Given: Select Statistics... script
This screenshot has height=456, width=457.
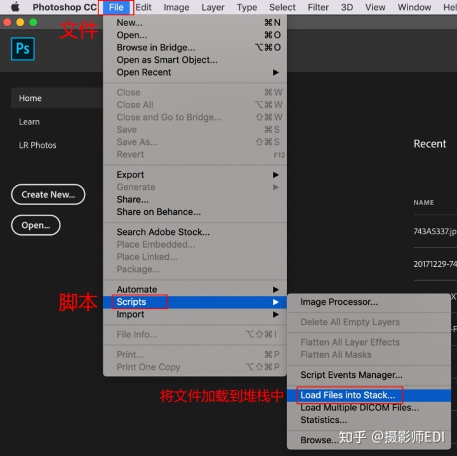Looking at the screenshot, I should [x=369, y=420].
